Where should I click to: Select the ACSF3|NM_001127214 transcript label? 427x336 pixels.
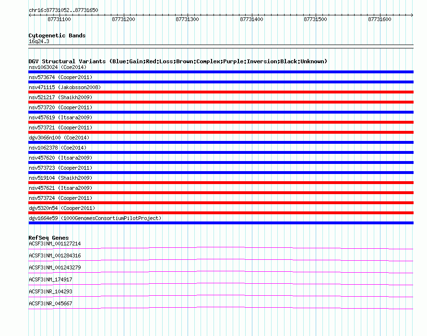[x=55, y=243]
